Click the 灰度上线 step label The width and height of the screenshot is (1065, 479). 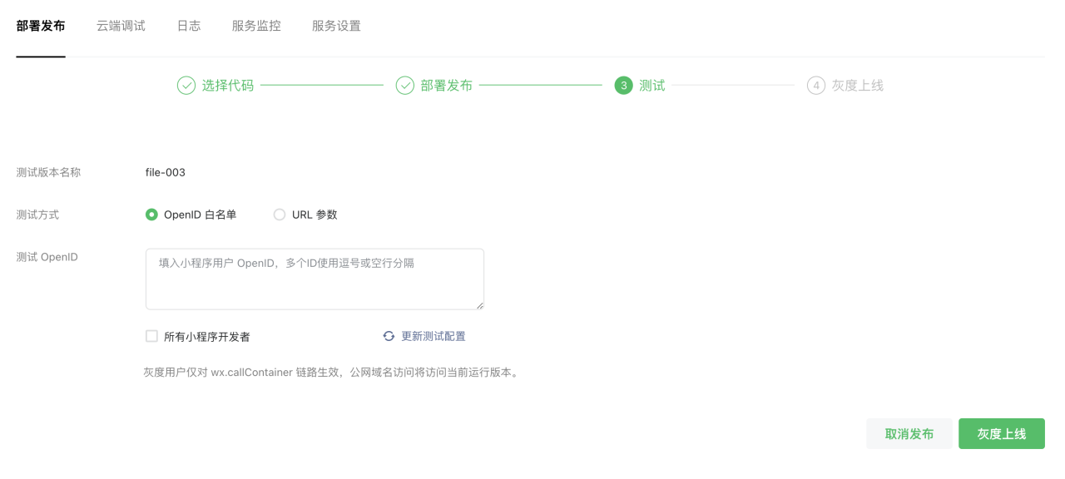tap(858, 85)
